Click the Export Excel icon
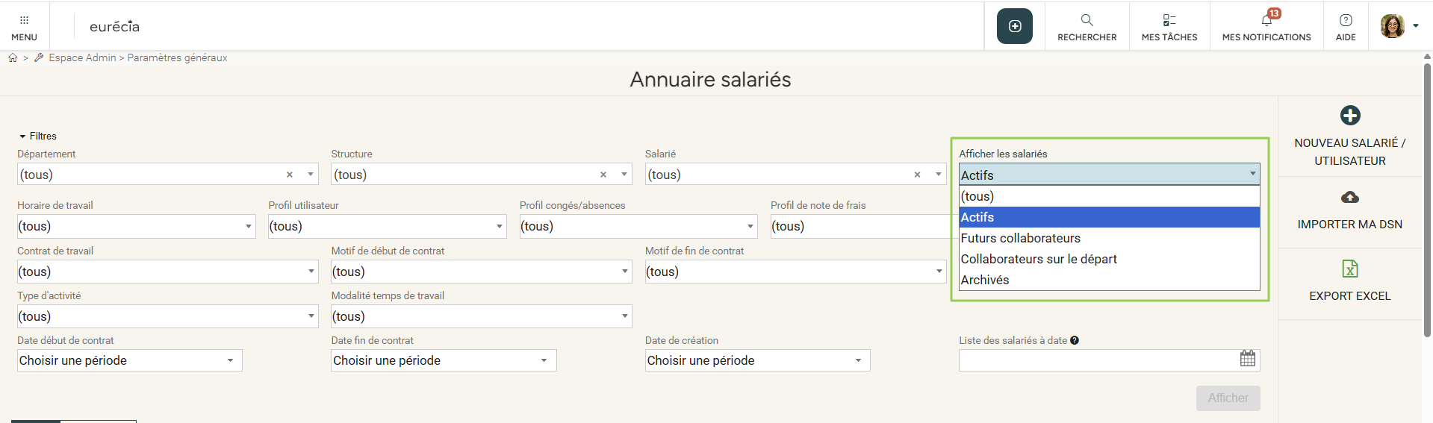The width and height of the screenshot is (1433, 423). [x=1349, y=269]
